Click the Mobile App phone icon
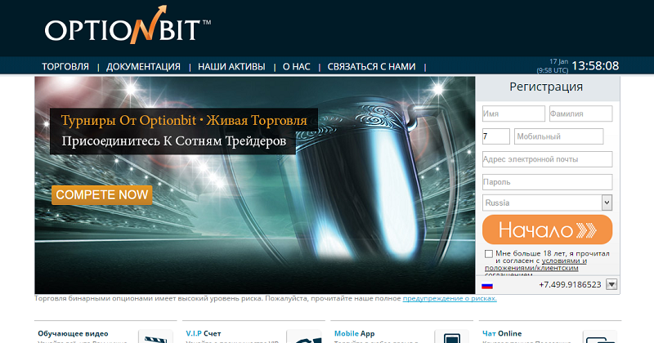 point(452,336)
